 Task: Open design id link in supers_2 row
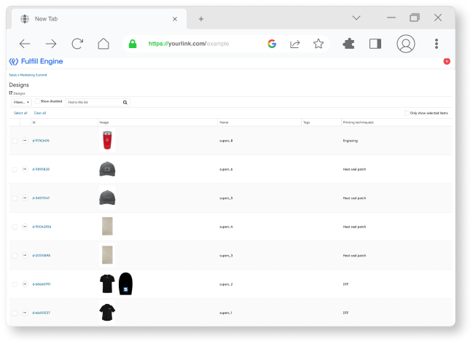(41, 284)
